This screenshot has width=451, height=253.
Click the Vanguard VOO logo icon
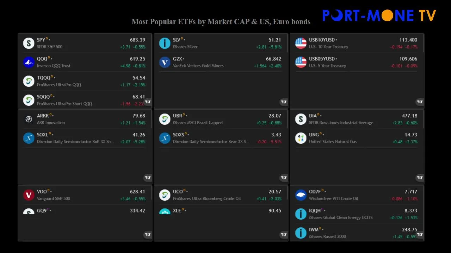29,195
